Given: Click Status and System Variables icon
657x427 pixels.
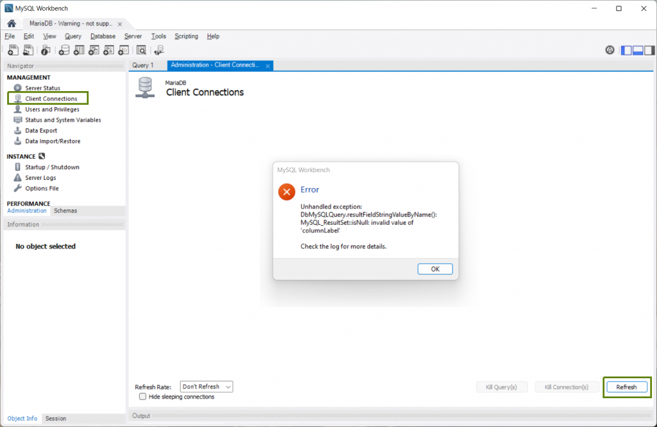Looking at the screenshot, I should pos(17,119).
